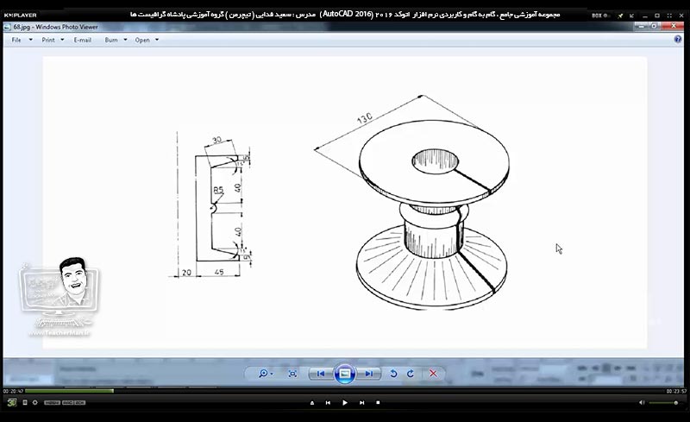The height and width of the screenshot is (422, 690).
Task: Click the elapsed time 00:20:47
Action: coord(13,391)
